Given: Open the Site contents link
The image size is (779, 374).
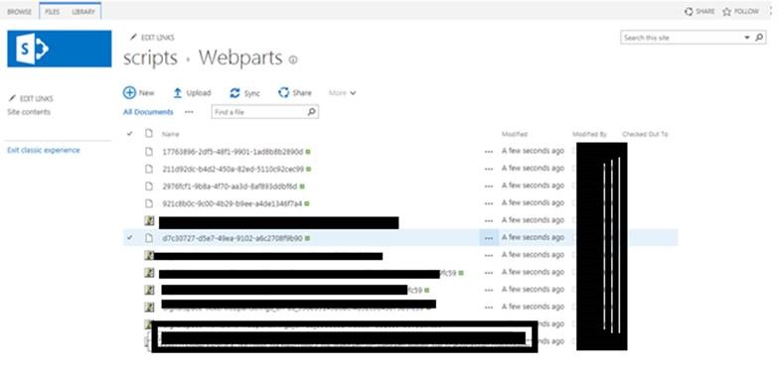Looking at the screenshot, I should click(29, 112).
